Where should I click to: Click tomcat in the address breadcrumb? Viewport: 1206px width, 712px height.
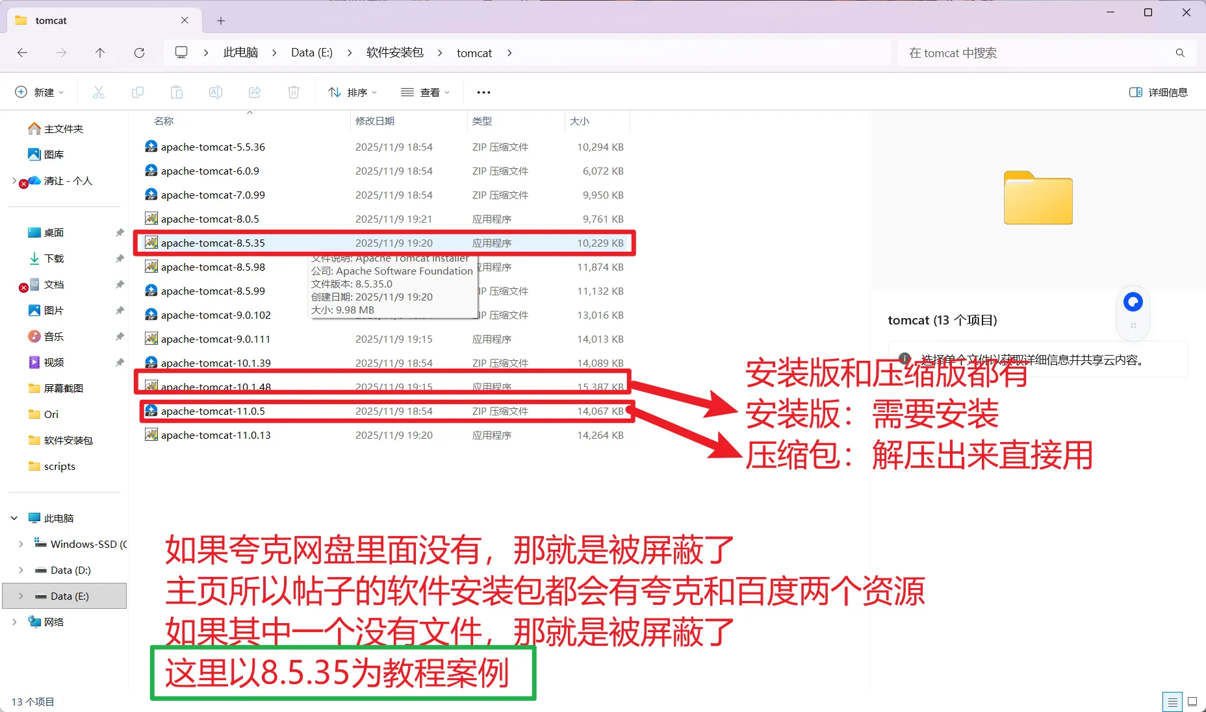474,53
